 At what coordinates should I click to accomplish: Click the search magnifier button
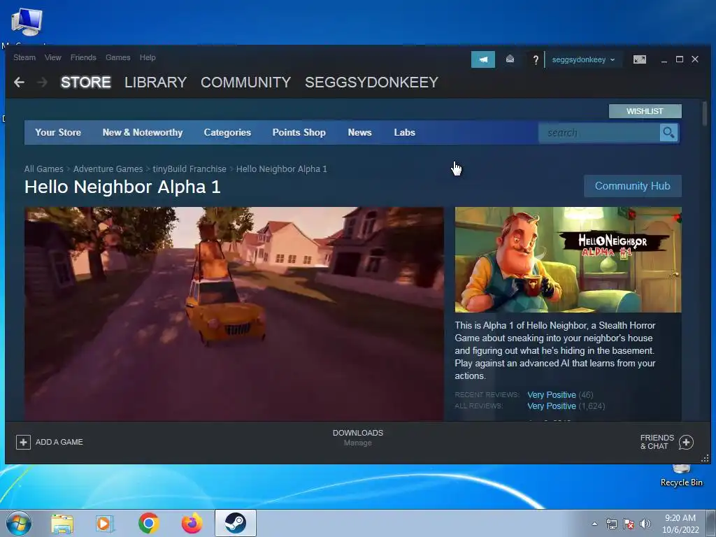click(669, 133)
